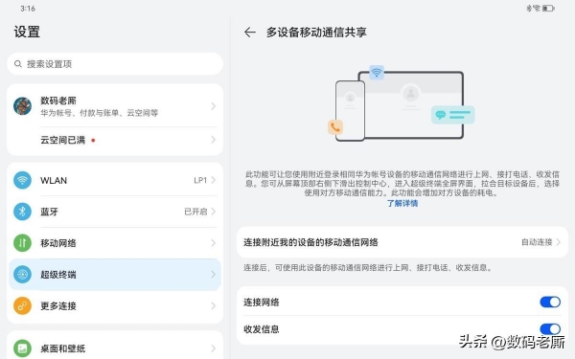Expand the 云空间已满 chevron
Viewport: 575px width, 359px height.
point(213,140)
